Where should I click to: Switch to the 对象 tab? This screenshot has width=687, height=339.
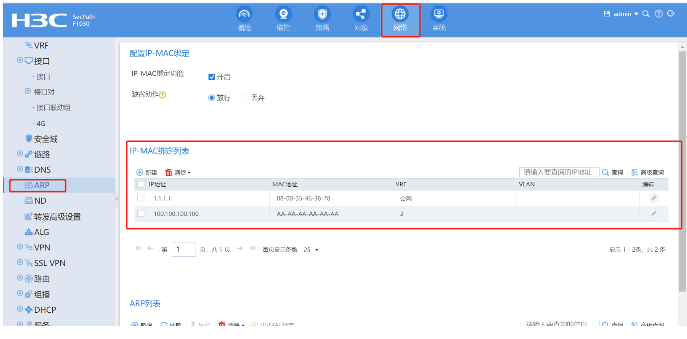(x=361, y=20)
